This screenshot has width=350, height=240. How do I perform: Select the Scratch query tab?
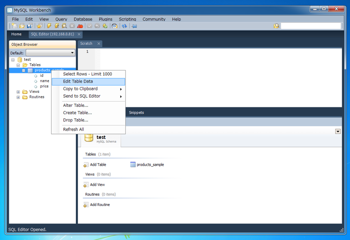(x=86, y=44)
